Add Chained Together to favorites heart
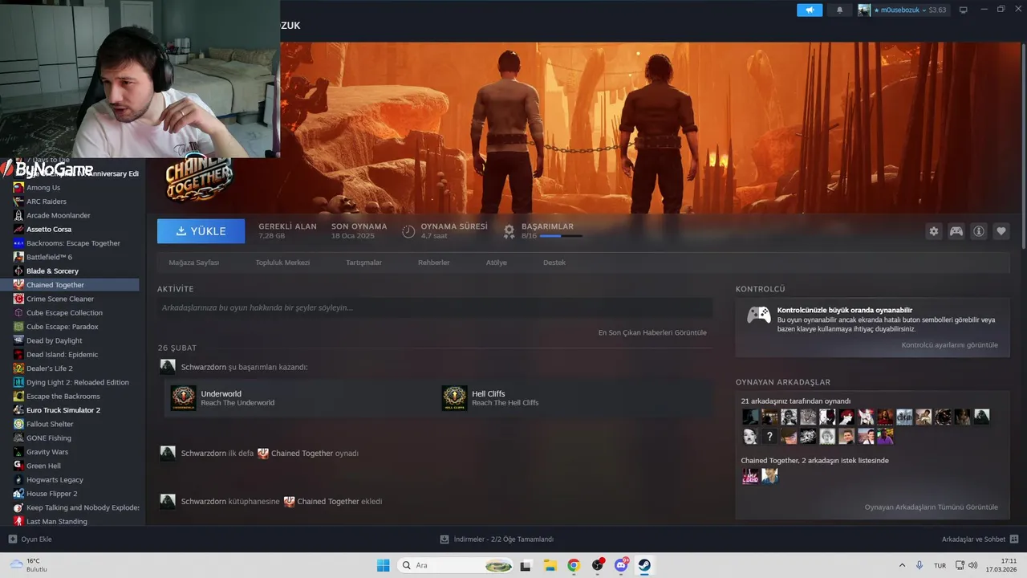 [x=1001, y=231]
